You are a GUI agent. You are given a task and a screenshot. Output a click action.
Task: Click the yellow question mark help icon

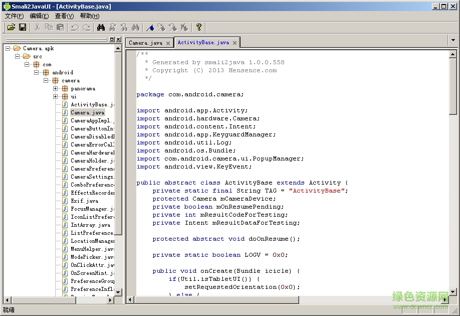[198, 27]
